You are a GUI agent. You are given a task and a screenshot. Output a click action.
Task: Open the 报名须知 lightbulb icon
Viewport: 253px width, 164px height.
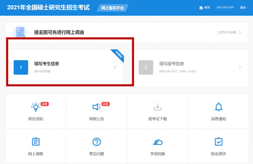coord(35,107)
